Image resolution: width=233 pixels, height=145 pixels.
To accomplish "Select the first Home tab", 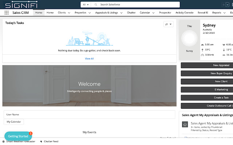I will tap(39, 13).
